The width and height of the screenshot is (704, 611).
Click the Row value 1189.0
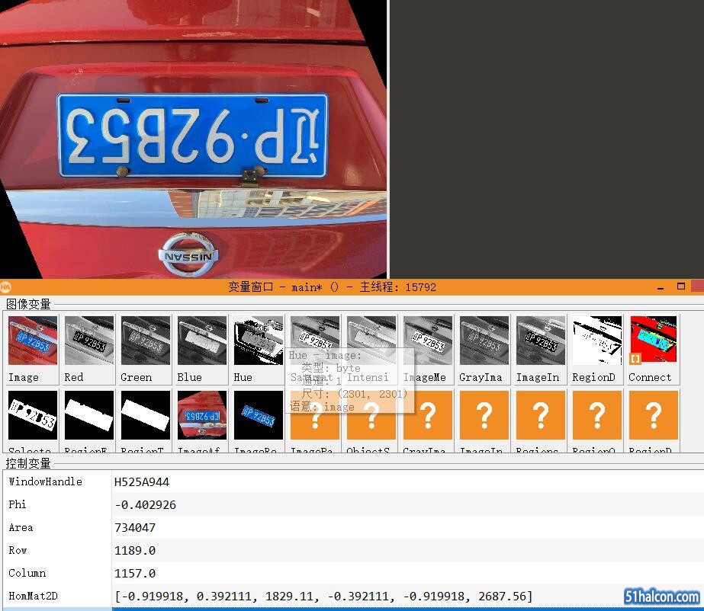coord(135,551)
